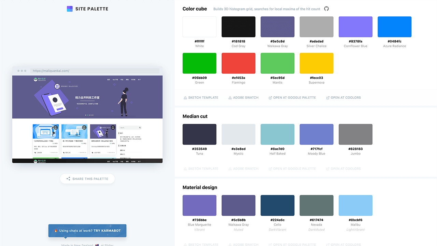Select the Cello #224a6c Material design swatch

[x=277, y=205]
